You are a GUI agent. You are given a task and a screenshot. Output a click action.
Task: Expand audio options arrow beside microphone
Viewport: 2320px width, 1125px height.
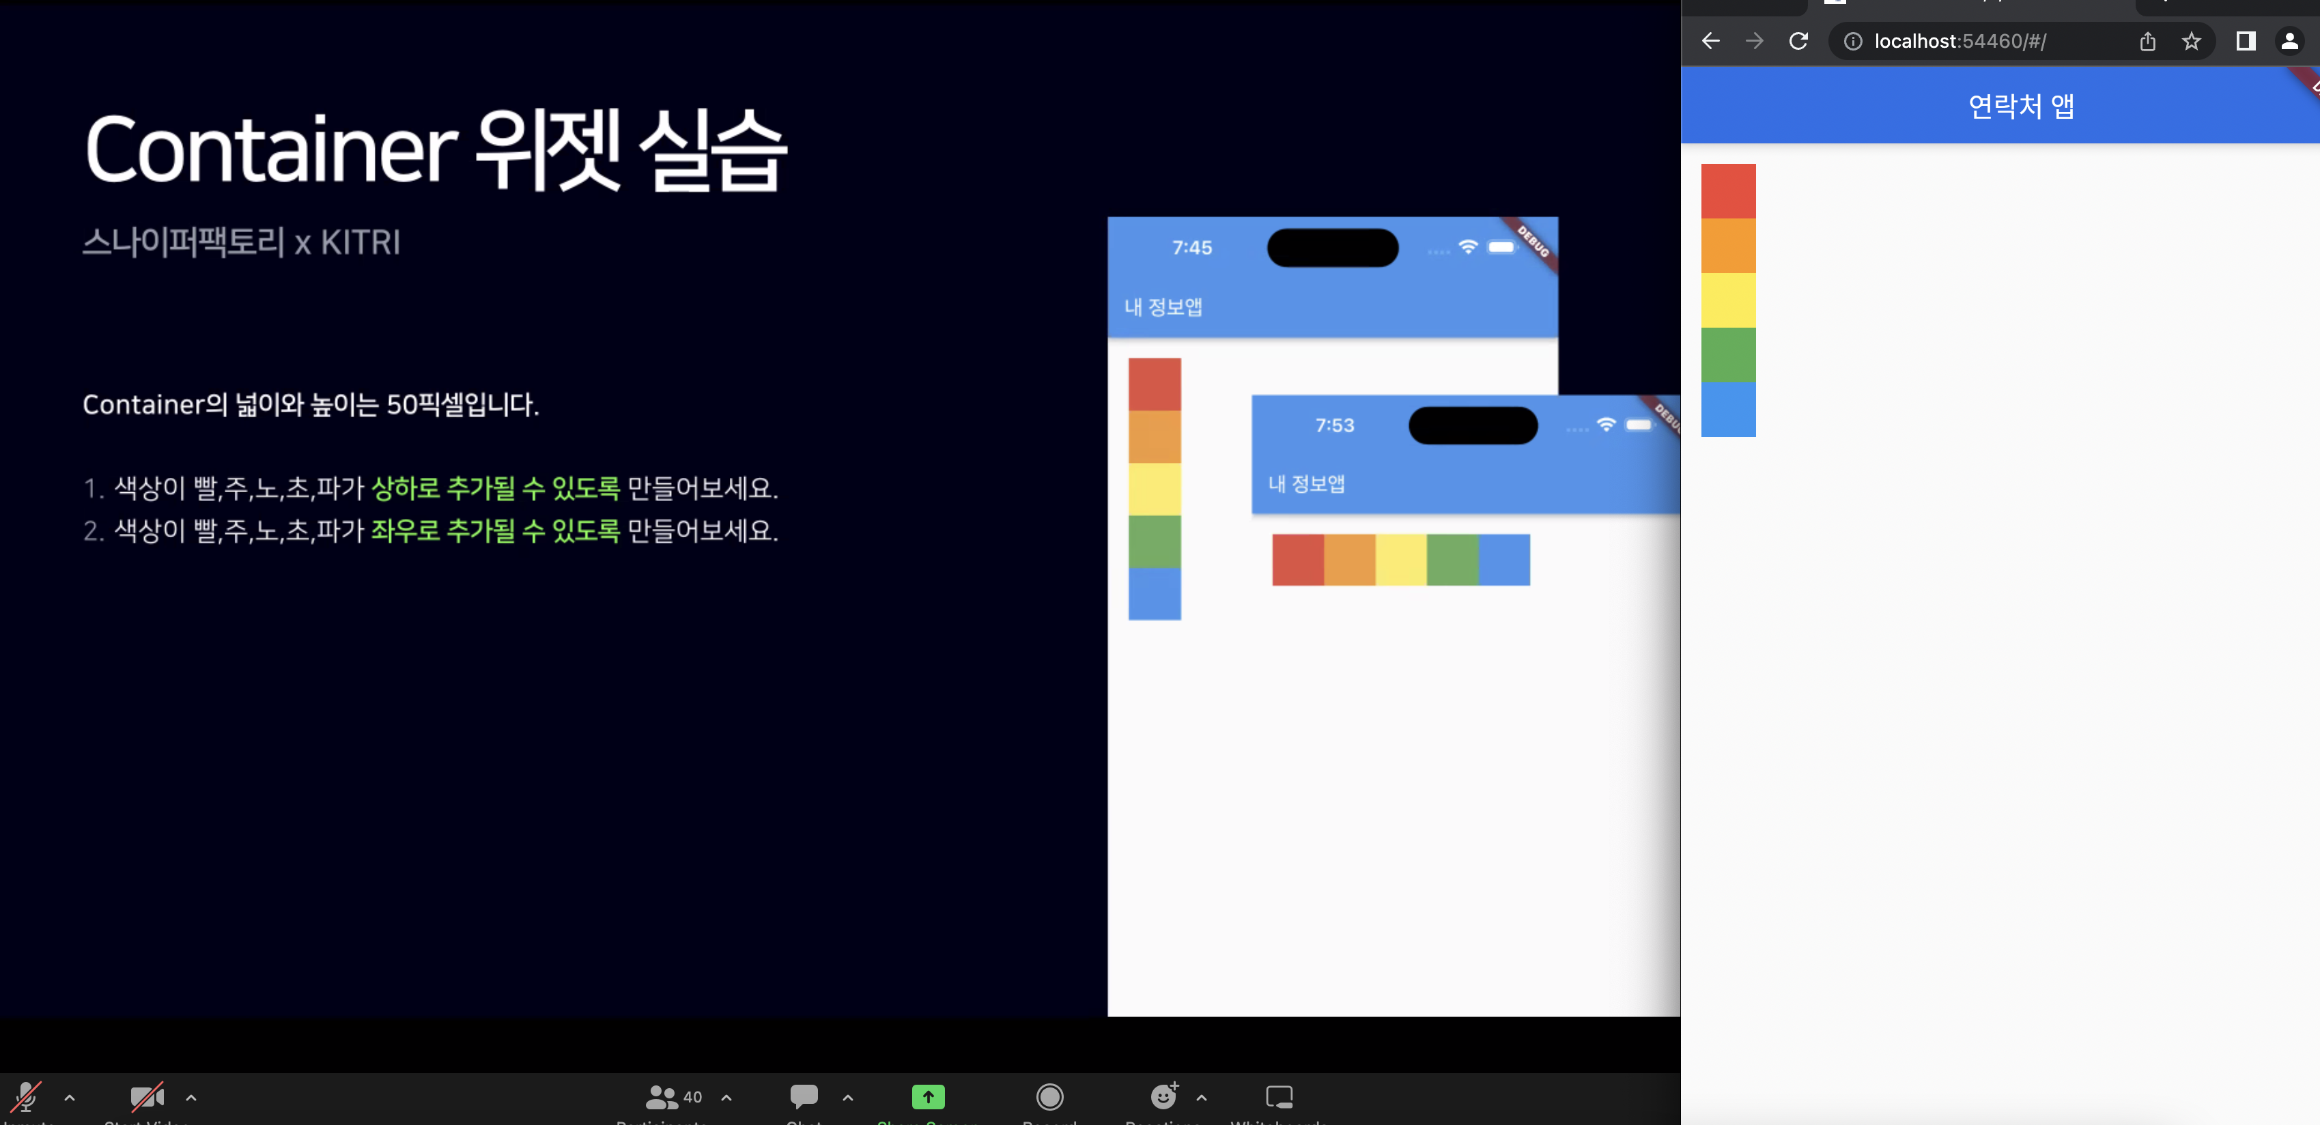click(70, 1097)
